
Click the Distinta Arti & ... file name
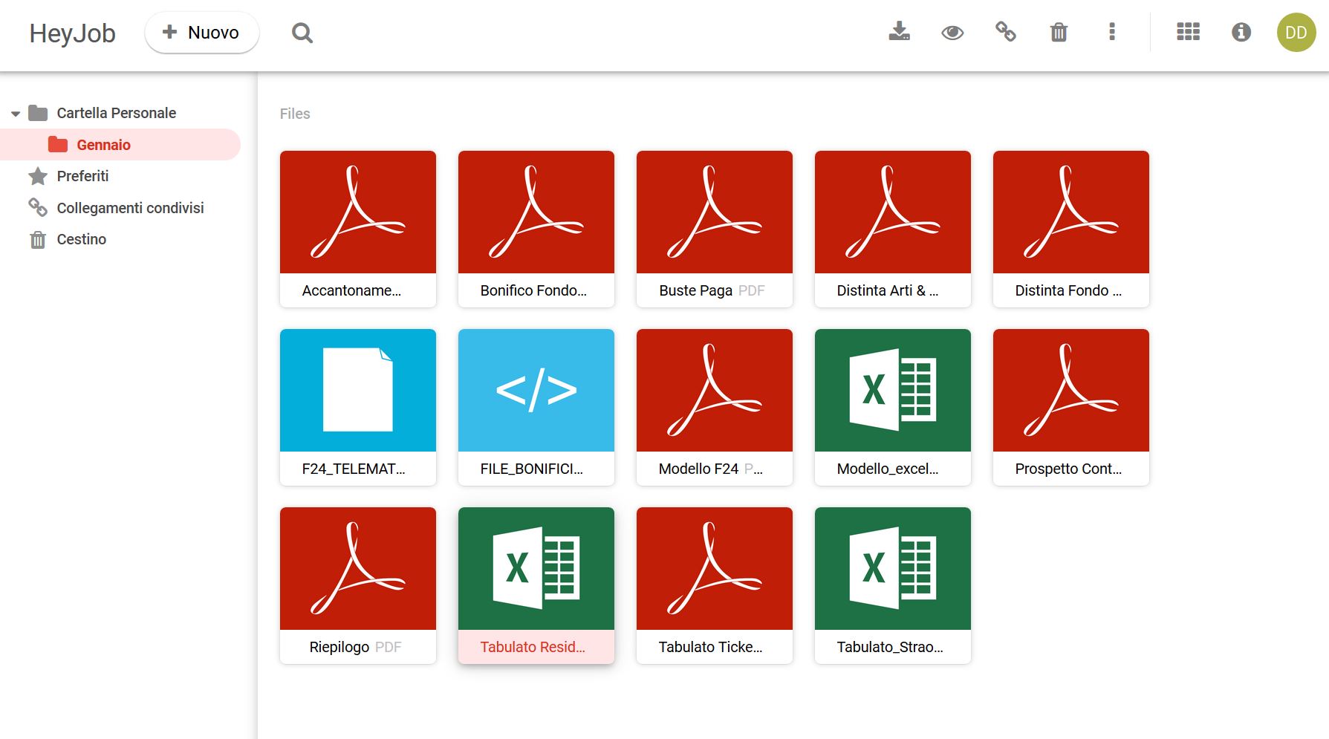(888, 290)
